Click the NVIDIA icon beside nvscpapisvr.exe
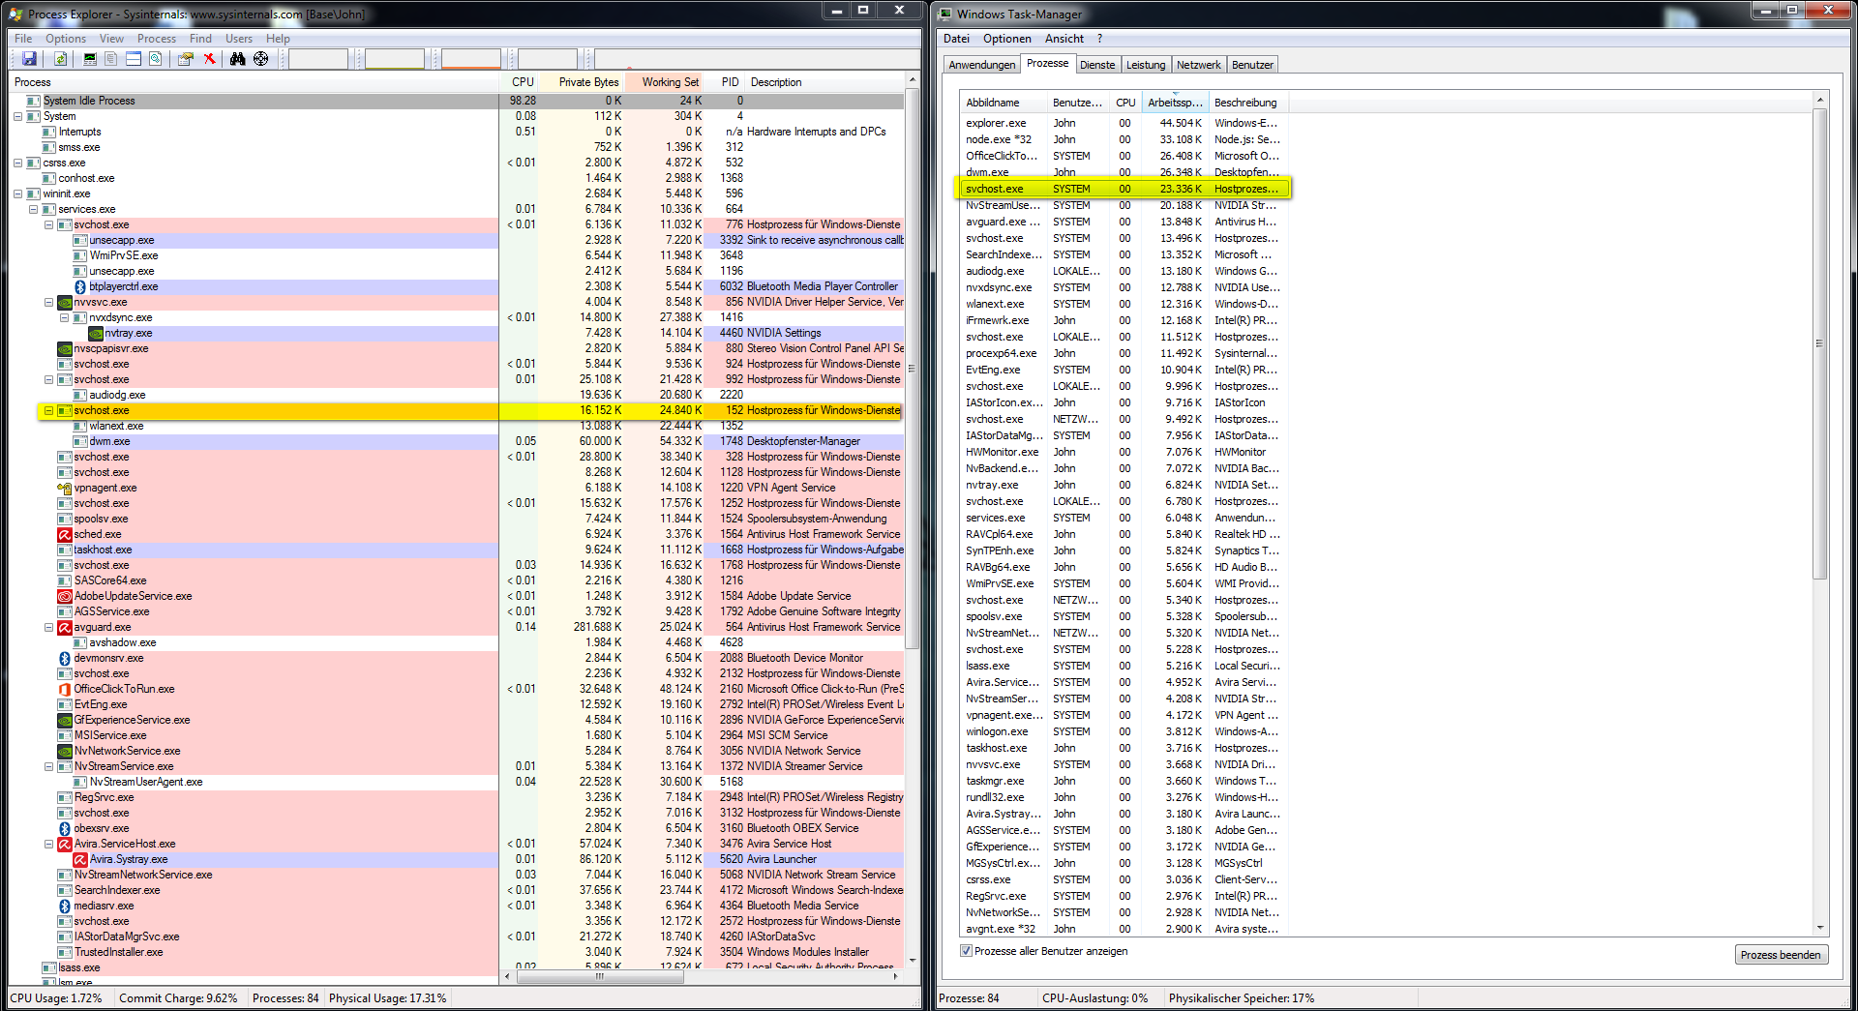 (x=65, y=348)
